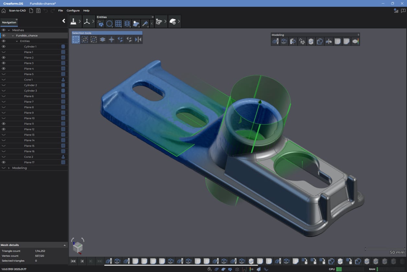Collapse the Entities tree node

pos(17,41)
